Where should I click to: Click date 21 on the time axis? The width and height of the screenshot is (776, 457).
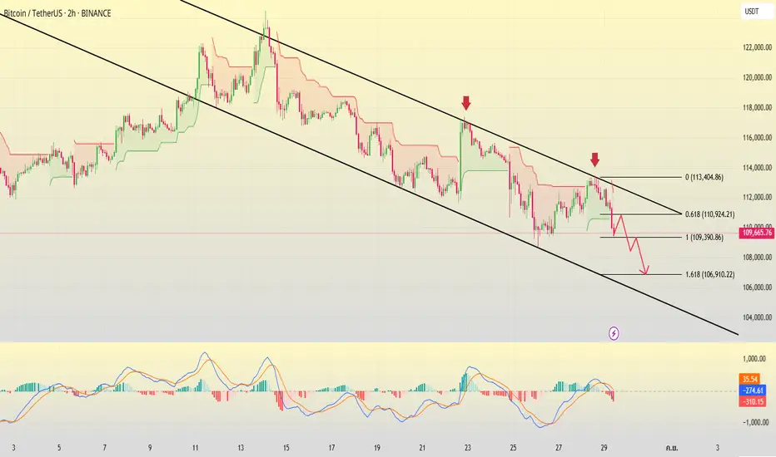[x=422, y=448]
